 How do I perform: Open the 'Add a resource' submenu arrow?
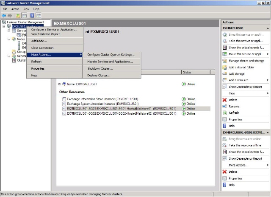(x=268, y=80)
